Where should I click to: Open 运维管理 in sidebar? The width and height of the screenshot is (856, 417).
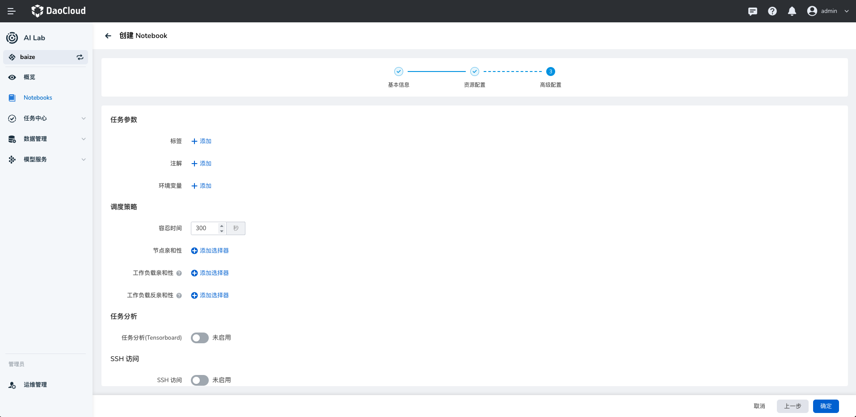click(35, 385)
